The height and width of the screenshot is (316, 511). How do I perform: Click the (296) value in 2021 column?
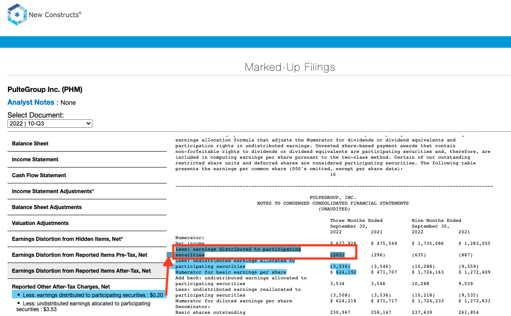point(378,255)
